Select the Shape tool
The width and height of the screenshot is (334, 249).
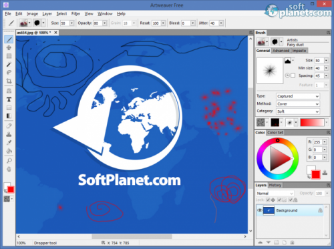click(x=9, y=107)
